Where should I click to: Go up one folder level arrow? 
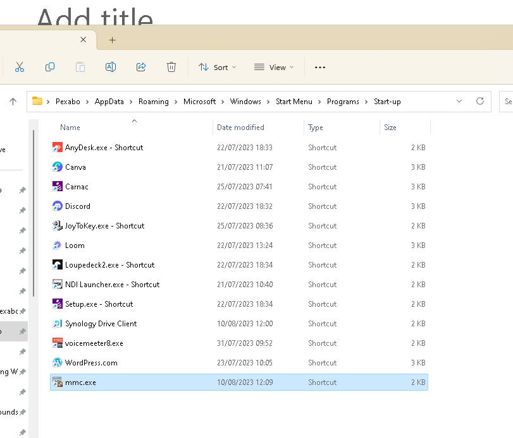tap(13, 102)
